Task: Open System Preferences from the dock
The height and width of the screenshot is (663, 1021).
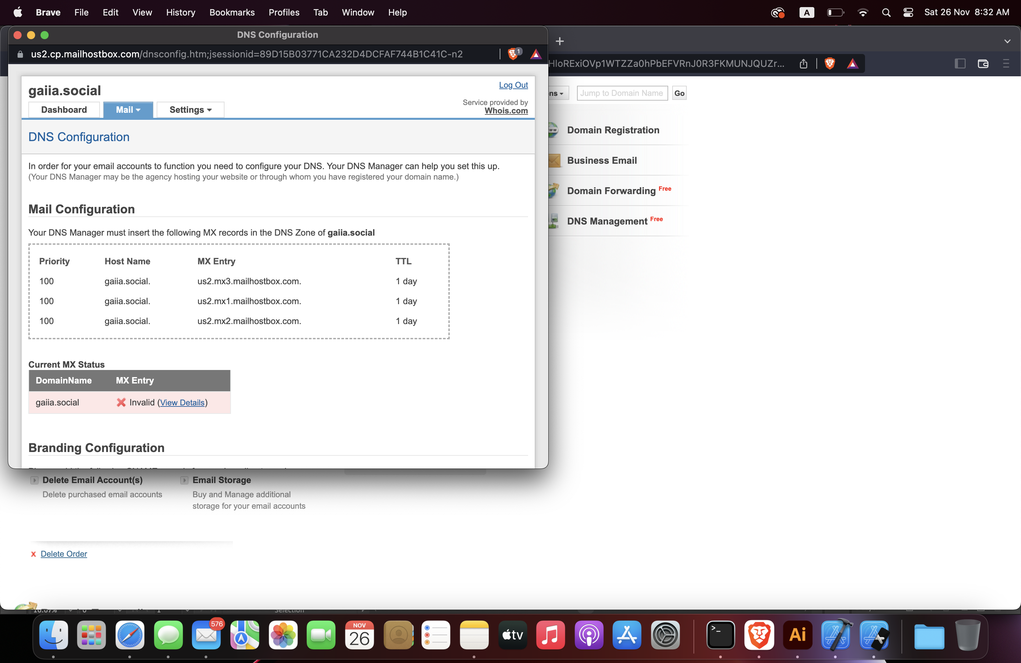Action: click(x=665, y=635)
